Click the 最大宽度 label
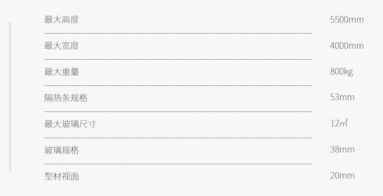Image resolution: width=383 pixels, height=196 pixels. tap(62, 46)
